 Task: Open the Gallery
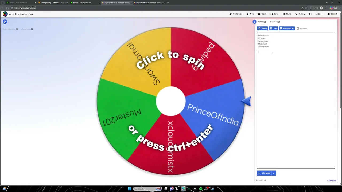coord(300,14)
